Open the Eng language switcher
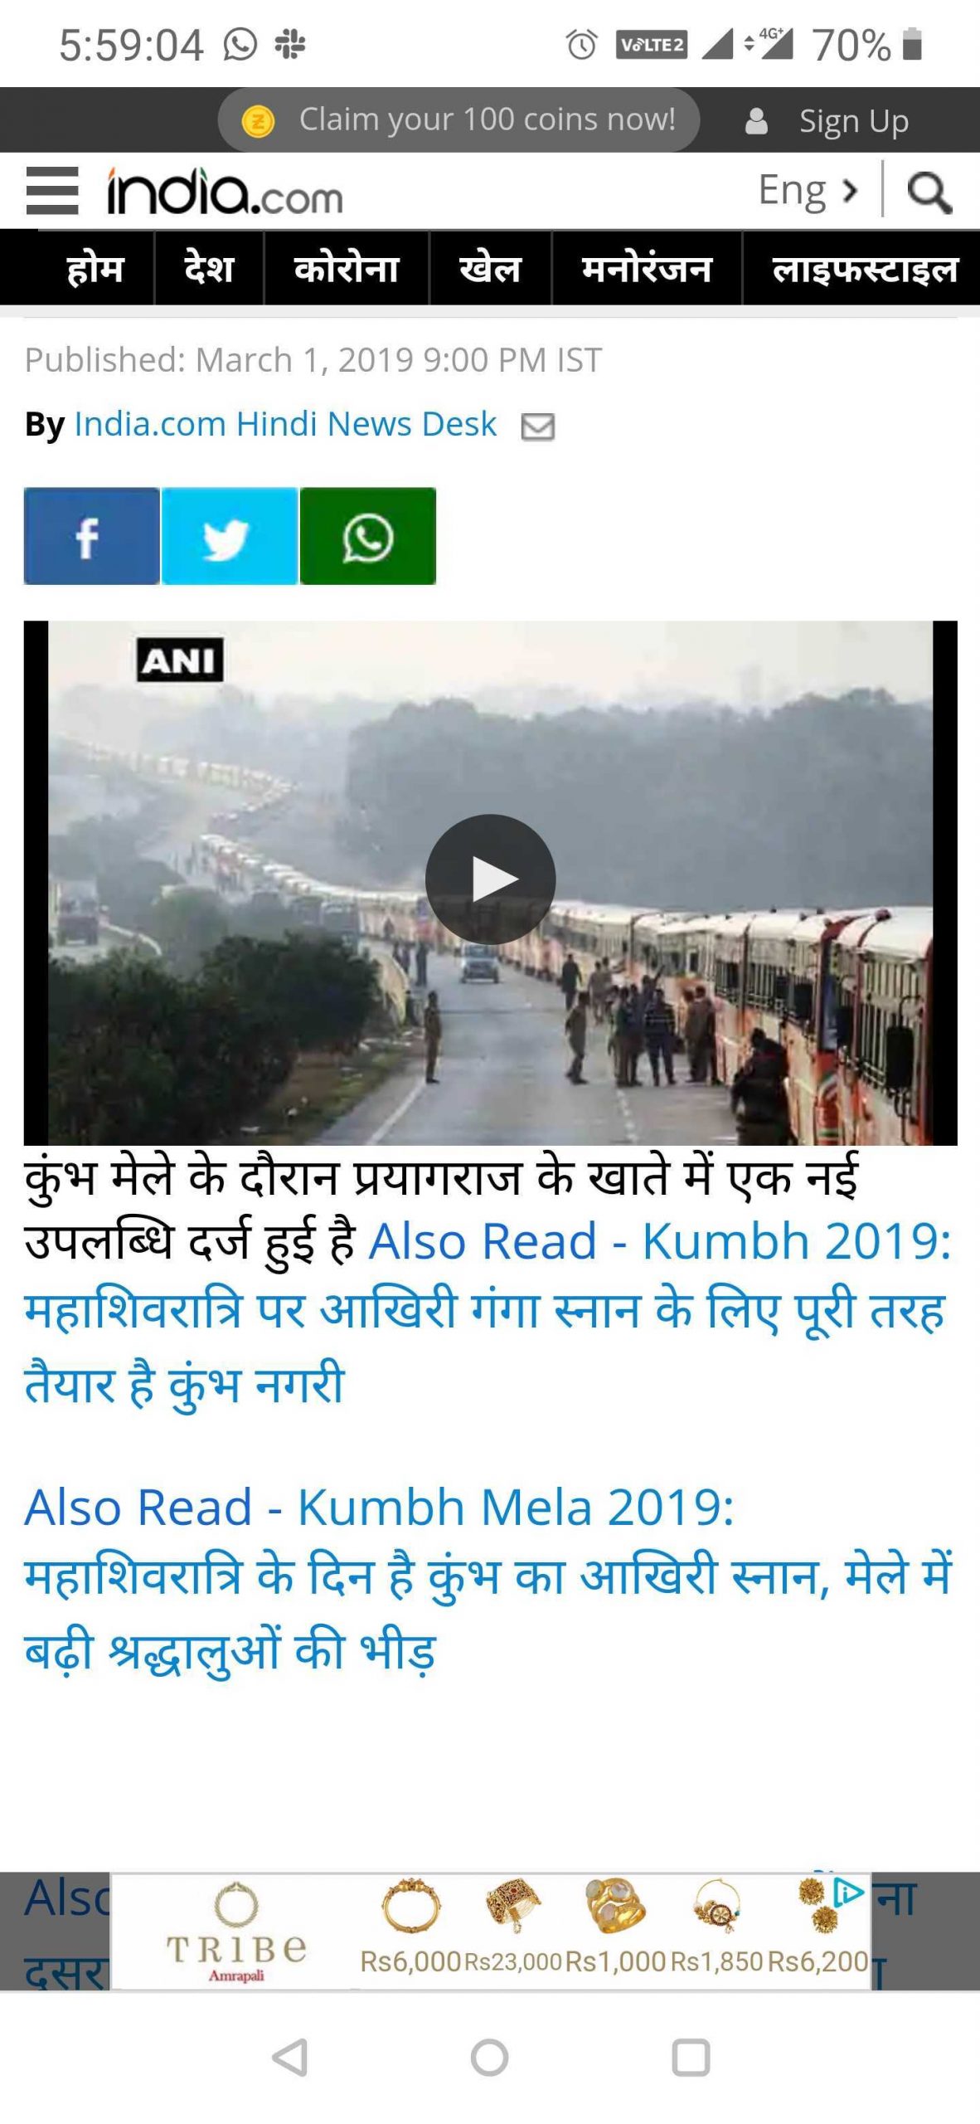Screen dimensions: 980x2124 click(x=807, y=190)
